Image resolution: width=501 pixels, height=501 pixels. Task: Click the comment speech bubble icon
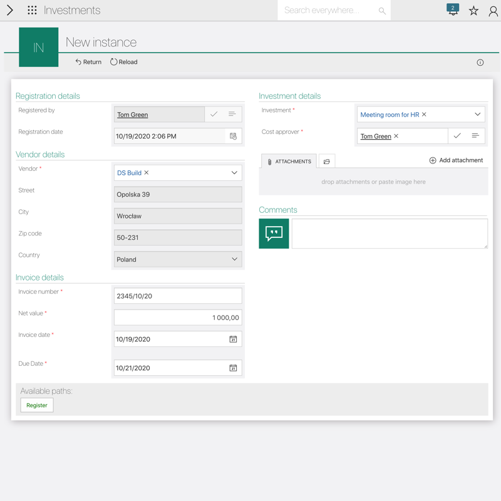274,234
